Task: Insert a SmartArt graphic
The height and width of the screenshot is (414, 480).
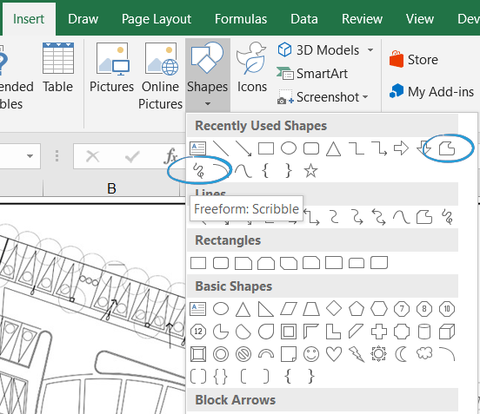Action: coord(312,73)
